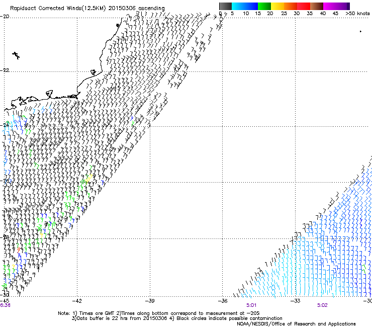Select the '-42' longitude axis label

[77, 301]
